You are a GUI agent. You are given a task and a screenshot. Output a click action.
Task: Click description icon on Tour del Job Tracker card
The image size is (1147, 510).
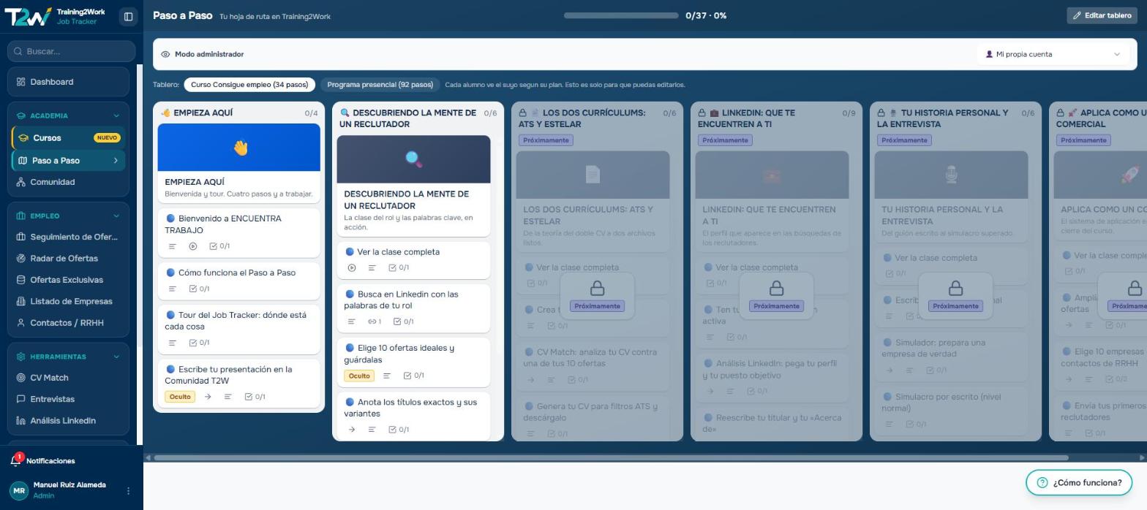(173, 343)
